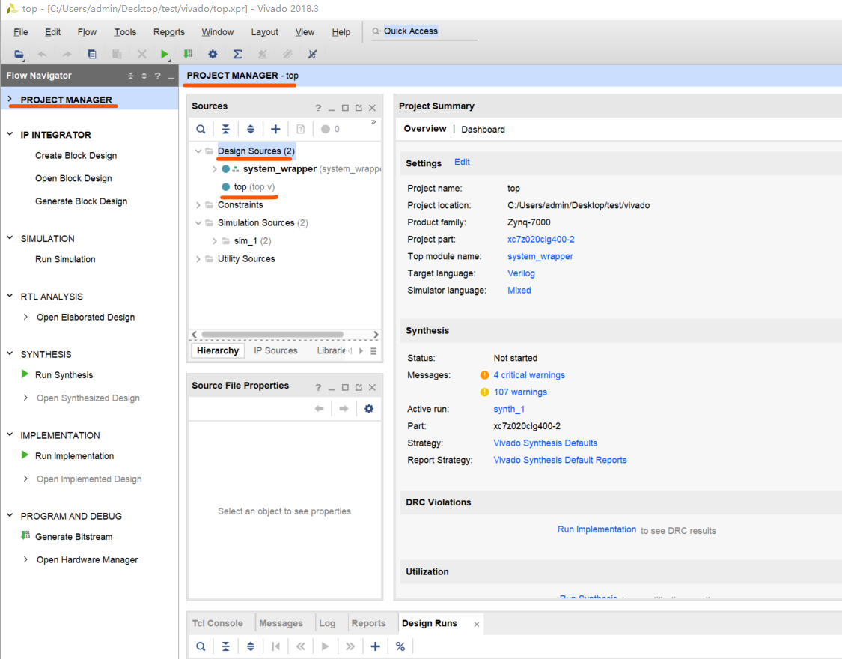Select top (top.v) source file

(x=240, y=187)
